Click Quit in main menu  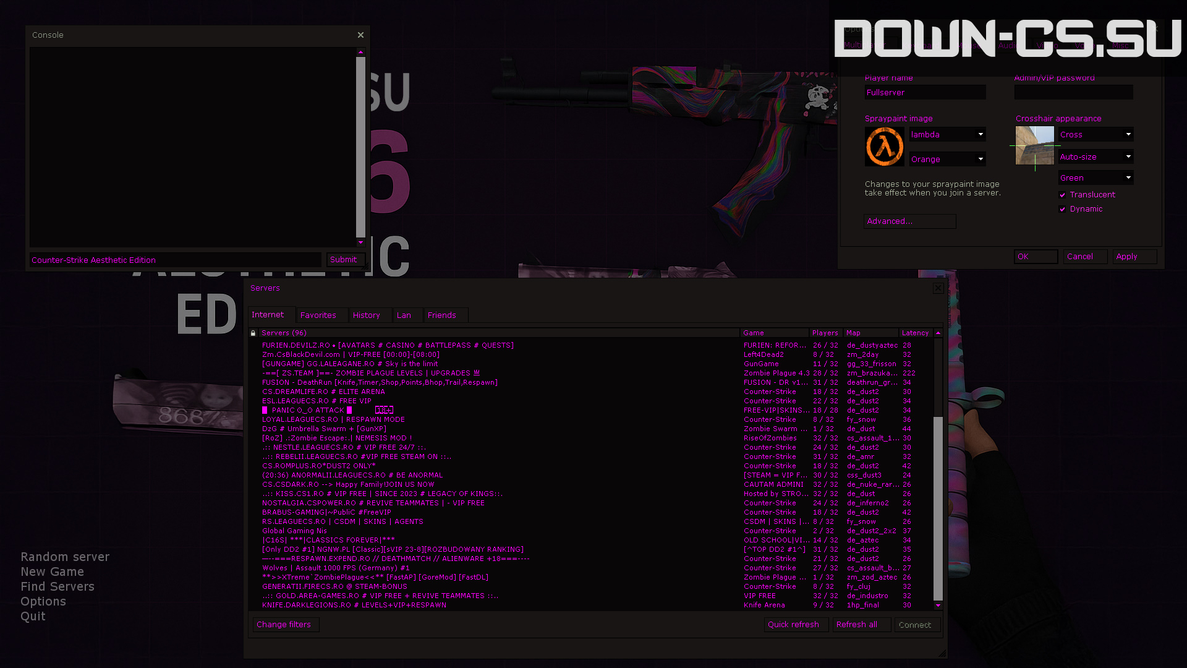click(x=33, y=616)
